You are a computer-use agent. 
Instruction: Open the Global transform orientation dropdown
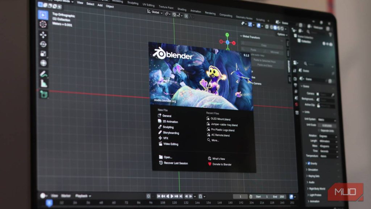(155, 12)
